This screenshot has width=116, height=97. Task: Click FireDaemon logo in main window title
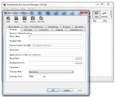[x=5, y=5]
